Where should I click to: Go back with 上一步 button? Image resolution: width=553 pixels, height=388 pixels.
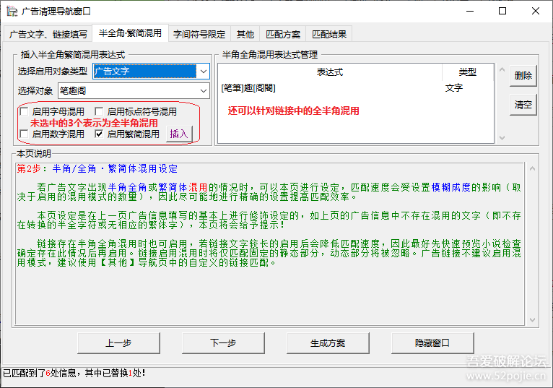118,342
